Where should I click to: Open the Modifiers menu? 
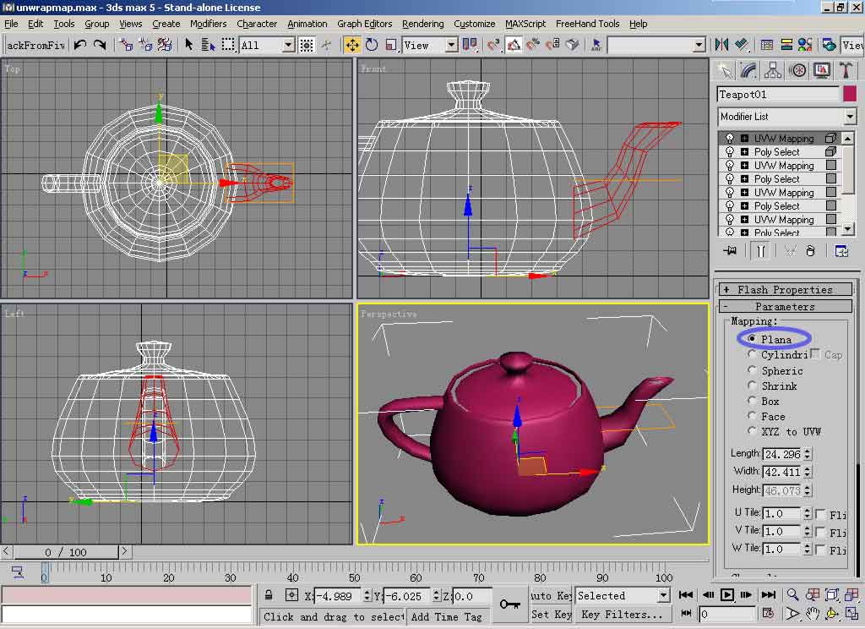(208, 24)
